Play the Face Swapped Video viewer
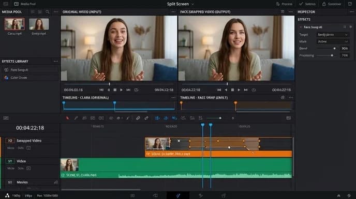Viewport: 356px width, 199px height. 239,90
